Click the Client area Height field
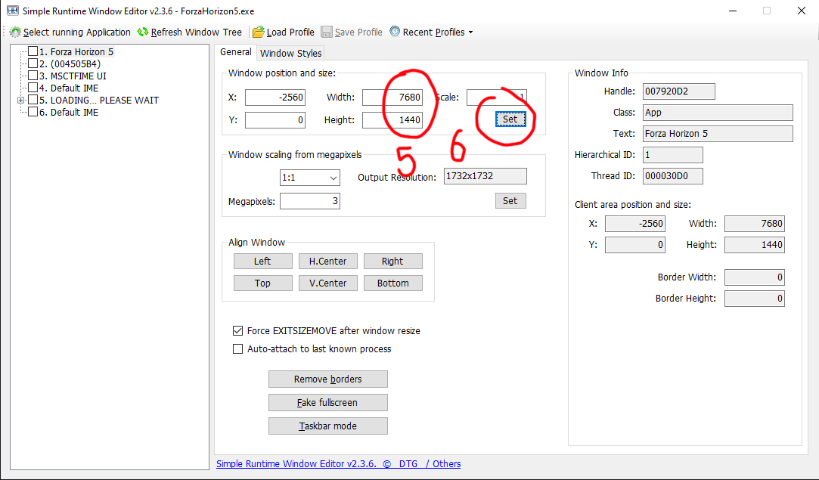This screenshot has height=480, width=819. [x=754, y=245]
